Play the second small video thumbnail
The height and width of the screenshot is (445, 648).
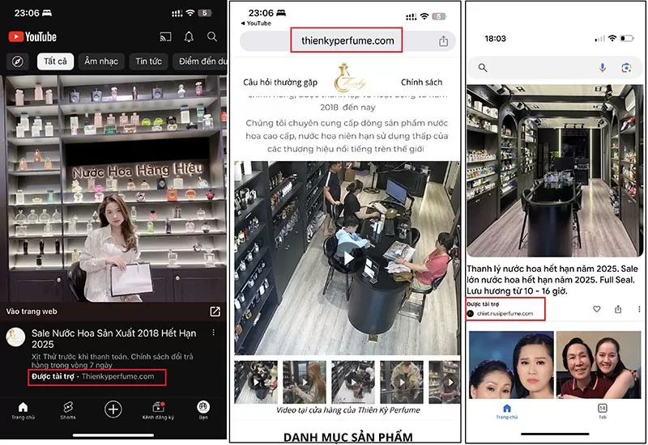pyautogui.click(x=305, y=382)
